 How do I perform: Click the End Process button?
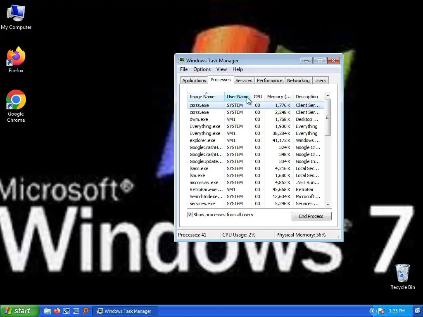click(x=311, y=216)
